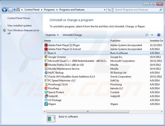Select Search Protect program name text

tap(56, 92)
